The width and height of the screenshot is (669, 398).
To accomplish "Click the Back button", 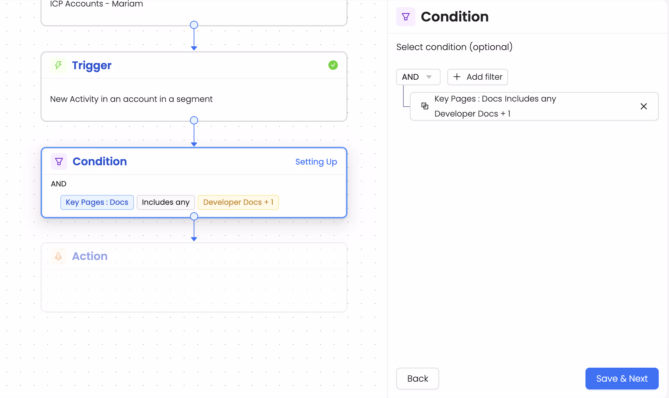I will coord(417,379).
